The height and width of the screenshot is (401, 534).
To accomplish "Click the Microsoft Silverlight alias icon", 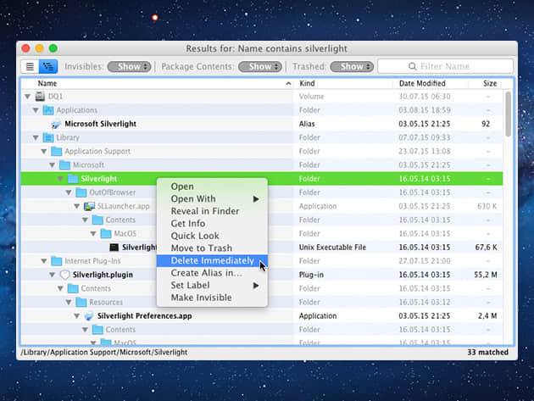I will coord(56,124).
